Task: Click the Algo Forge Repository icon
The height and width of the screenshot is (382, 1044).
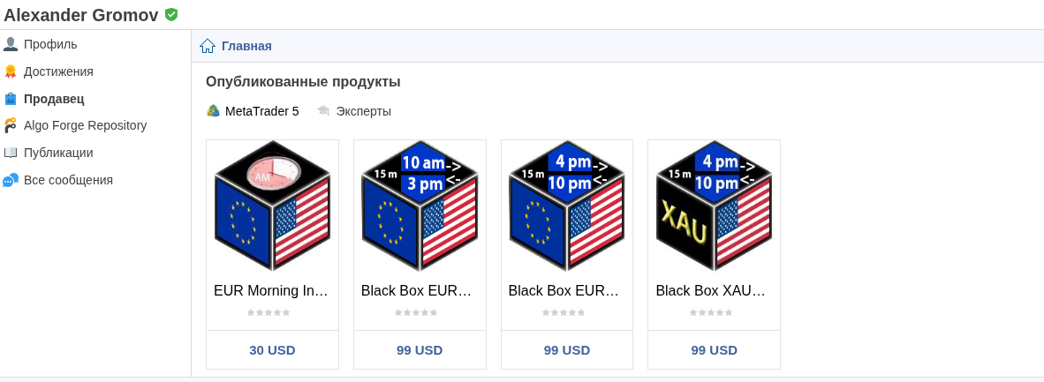Action: point(11,125)
